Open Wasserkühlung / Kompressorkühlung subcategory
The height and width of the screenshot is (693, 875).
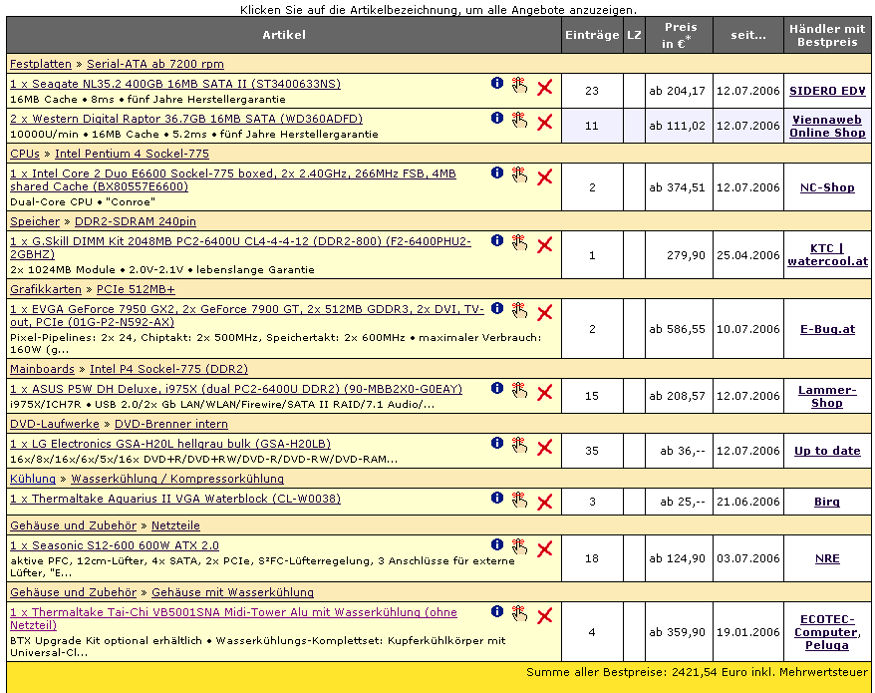(177, 479)
